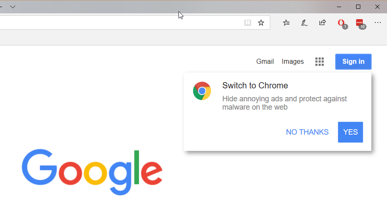Click the Add notes pen icon
The width and height of the screenshot is (387, 208).
point(304,23)
